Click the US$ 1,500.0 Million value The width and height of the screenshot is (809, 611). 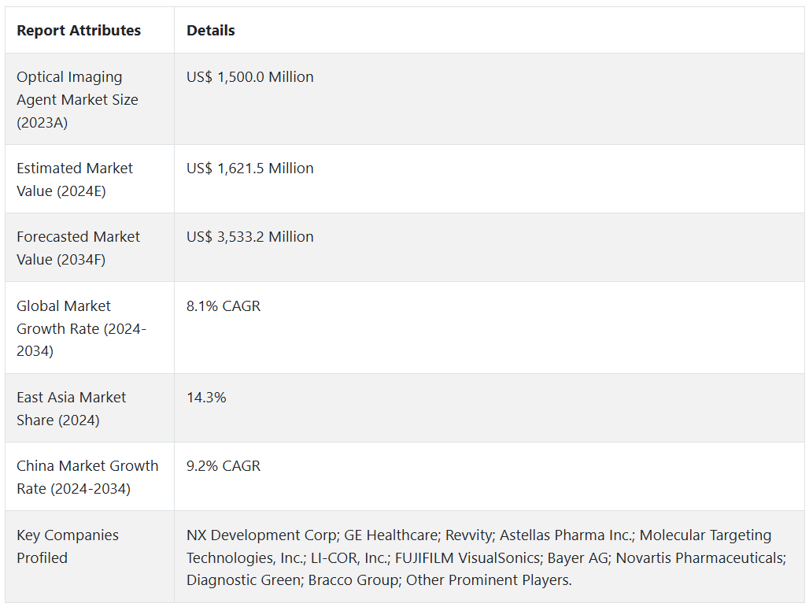[x=250, y=77]
